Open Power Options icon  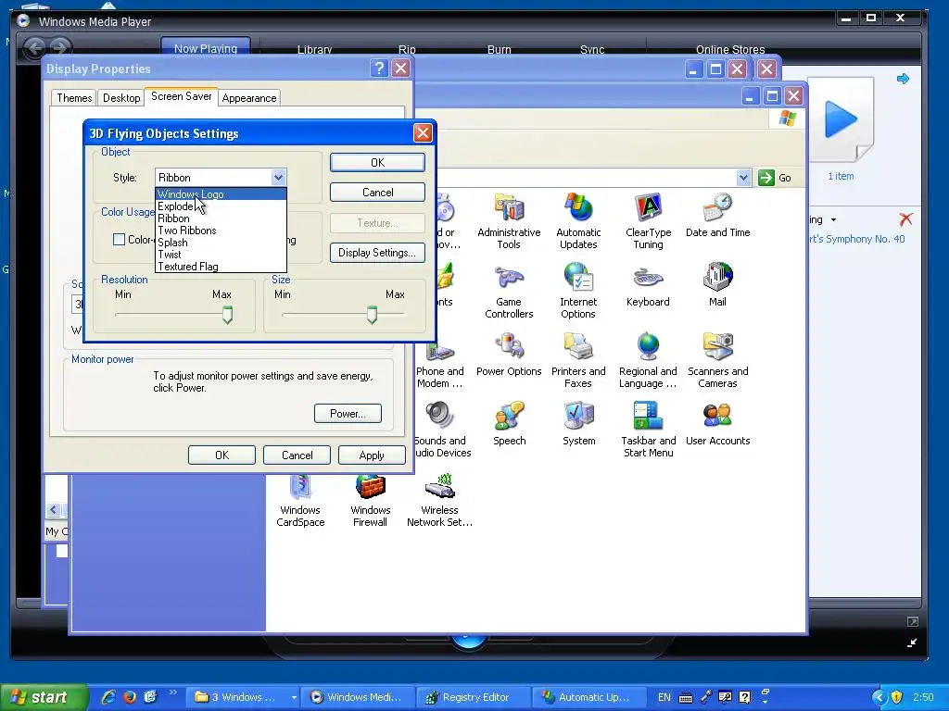pos(509,355)
